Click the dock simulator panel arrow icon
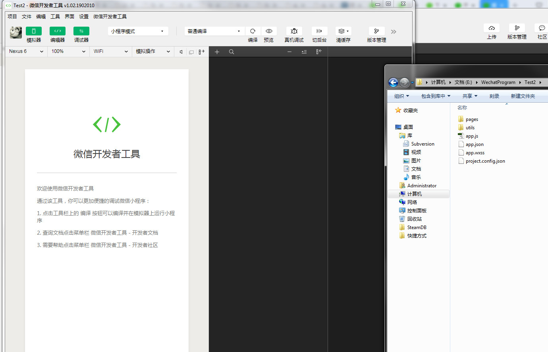The image size is (548, 352). (x=201, y=52)
